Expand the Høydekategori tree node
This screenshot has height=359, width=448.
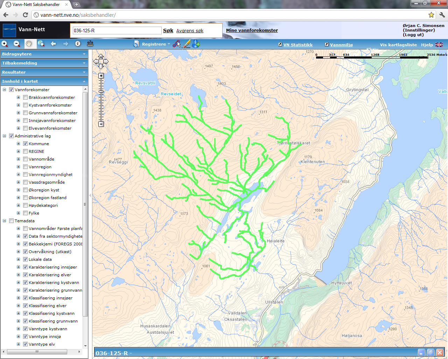19,205
